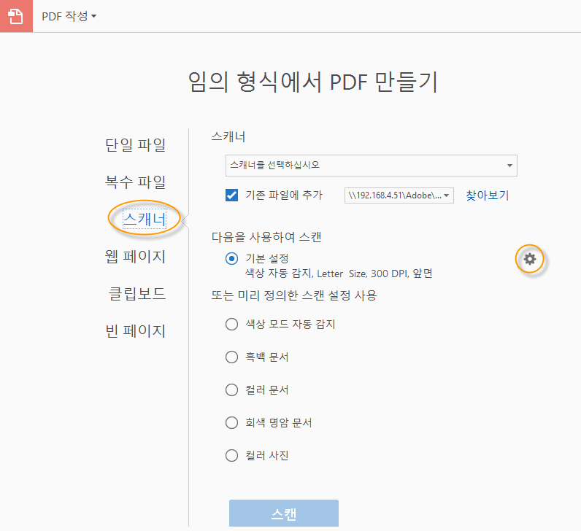Expand the 스캐너를 선택하십시오 scanner dropdown
This screenshot has height=531, width=581.
(x=372, y=166)
